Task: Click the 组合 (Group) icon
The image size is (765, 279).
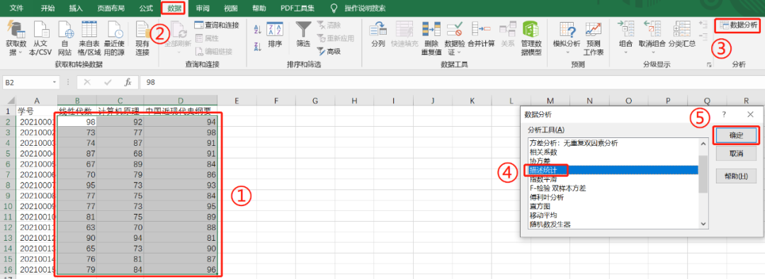Action: pyautogui.click(x=625, y=29)
